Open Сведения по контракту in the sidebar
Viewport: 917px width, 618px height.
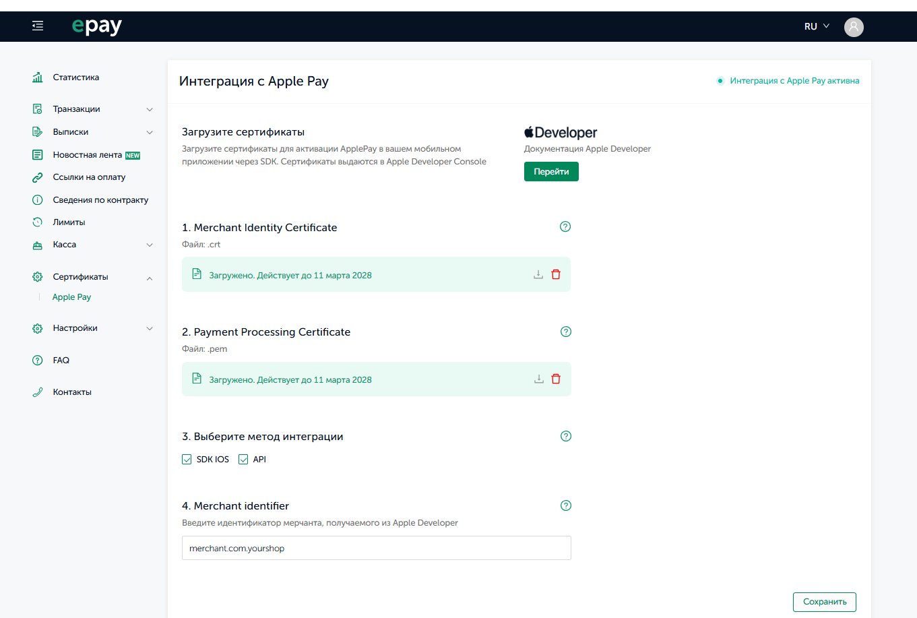[100, 200]
